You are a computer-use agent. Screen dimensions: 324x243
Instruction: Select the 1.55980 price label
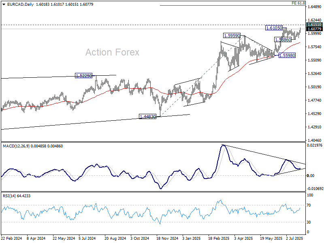click(x=287, y=55)
